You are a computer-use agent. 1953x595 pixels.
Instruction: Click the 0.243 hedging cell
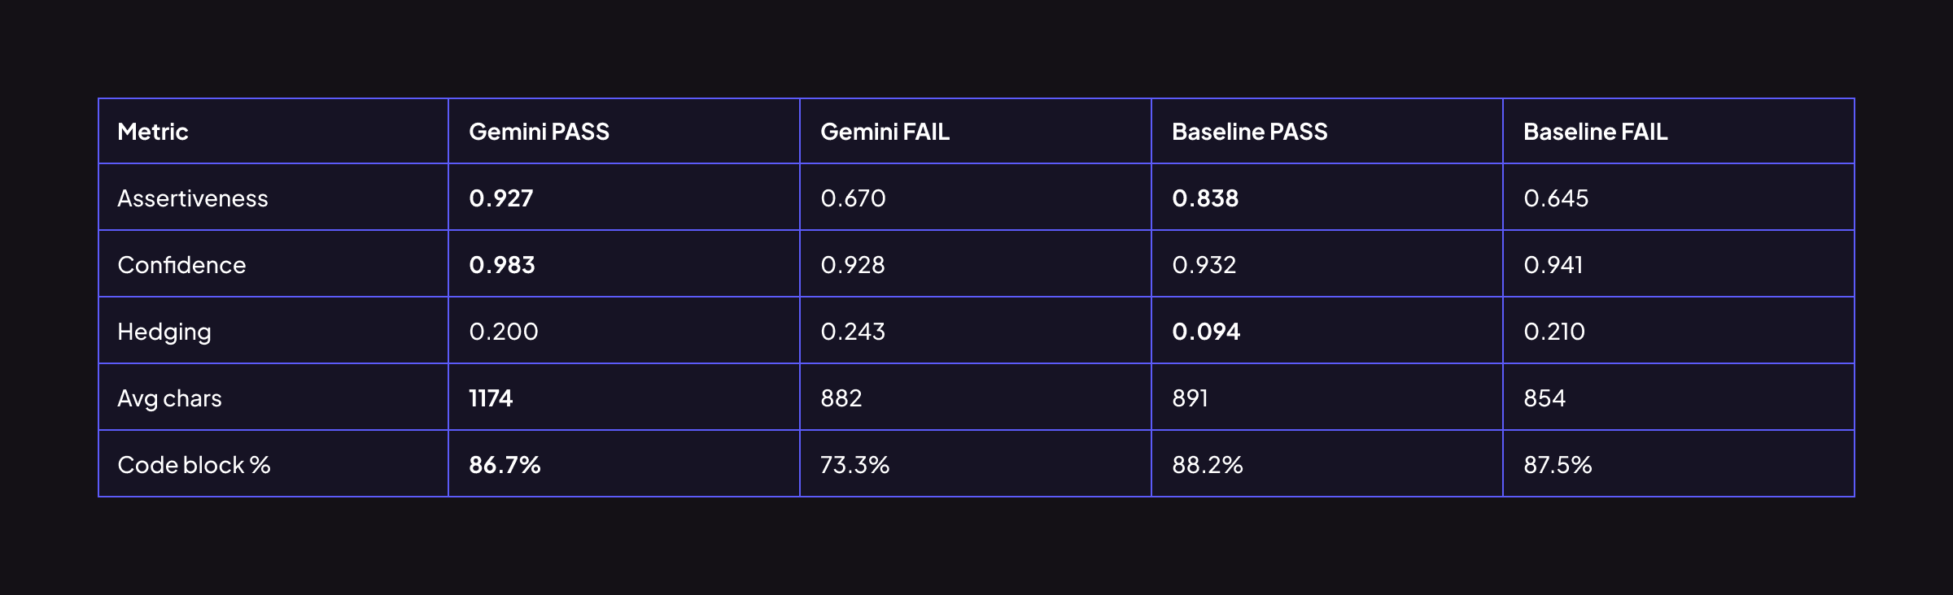point(853,332)
